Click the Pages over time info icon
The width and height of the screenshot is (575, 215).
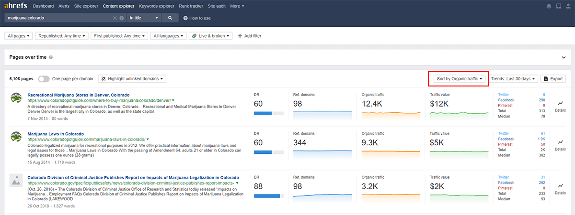coord(51,57)
